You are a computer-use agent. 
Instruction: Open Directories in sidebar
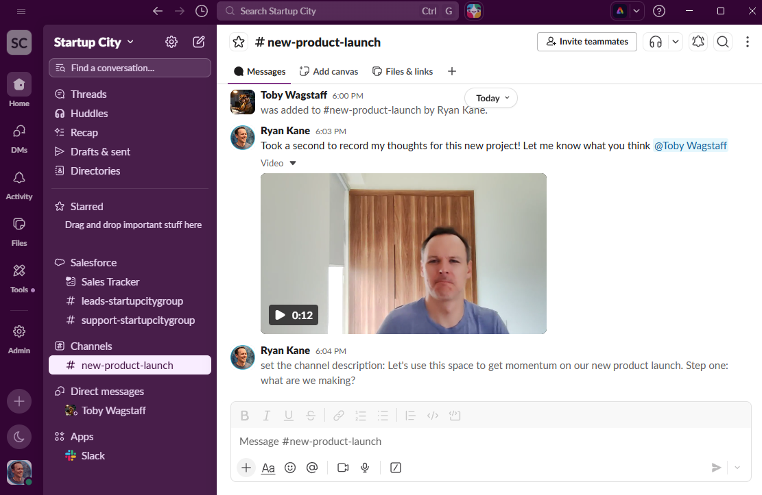pos(130,171)
